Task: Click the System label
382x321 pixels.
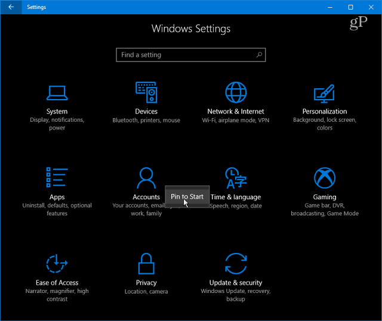Action: click(57, 112)
